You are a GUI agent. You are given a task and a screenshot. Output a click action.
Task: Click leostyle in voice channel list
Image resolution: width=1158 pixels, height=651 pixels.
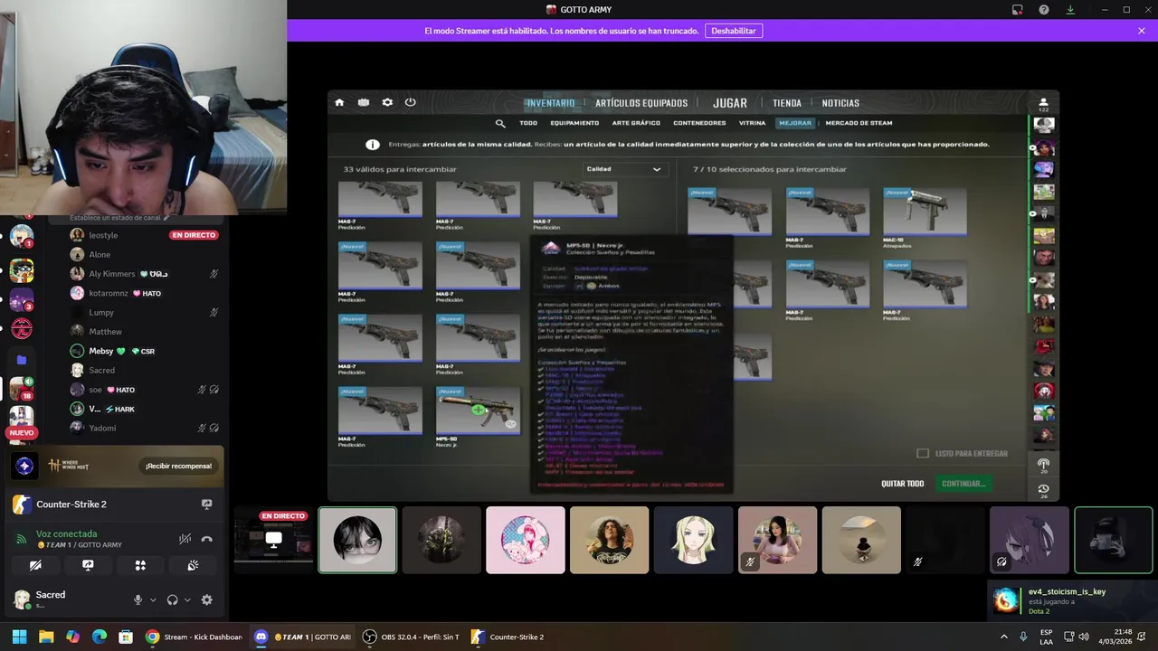tap(103, 235)
